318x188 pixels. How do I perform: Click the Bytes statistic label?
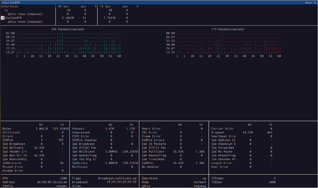[7, 129]
